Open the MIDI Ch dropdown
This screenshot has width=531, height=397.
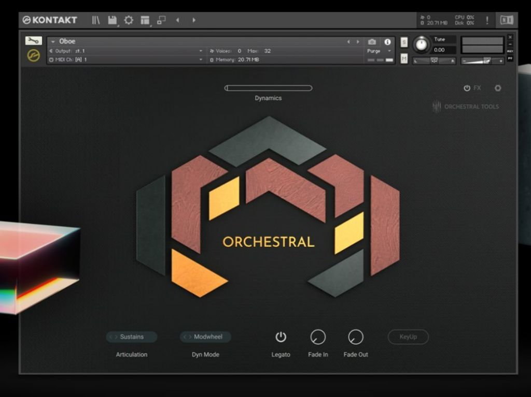(125, 60)
